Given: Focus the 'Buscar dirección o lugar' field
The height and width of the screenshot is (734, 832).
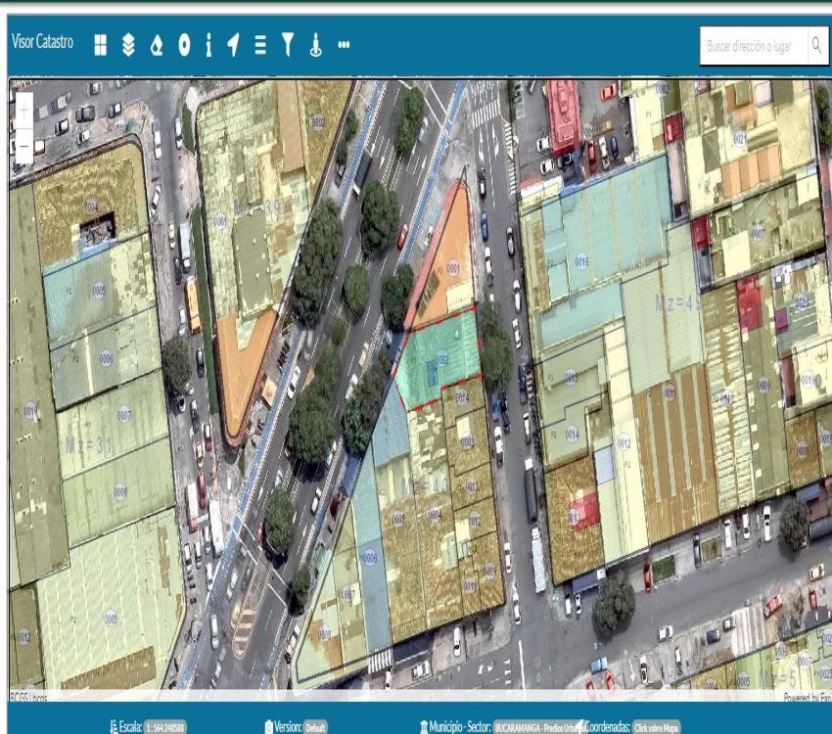Looking at the screenshot, I should point(752,46).
